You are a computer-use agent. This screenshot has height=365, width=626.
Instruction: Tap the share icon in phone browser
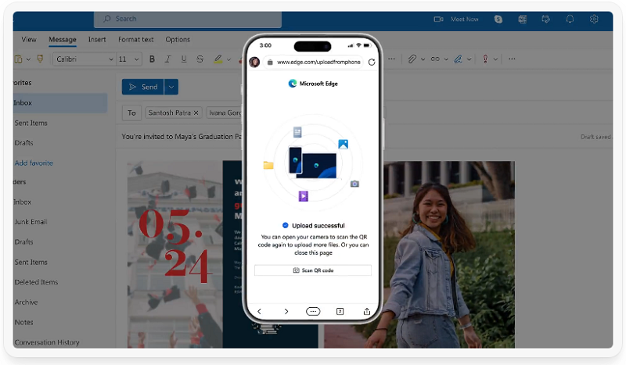click(x=366, y=311)
